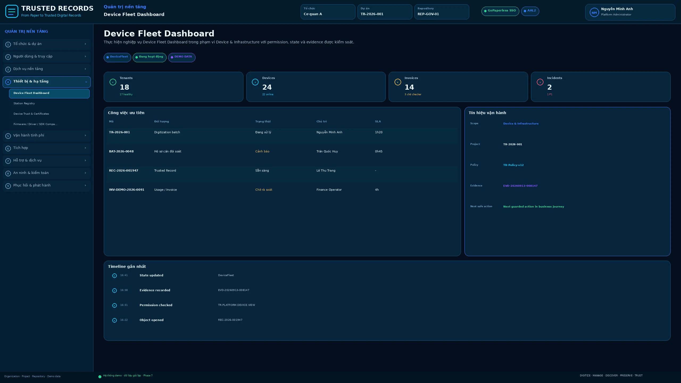Click the GoPaperless SSO badge
The image size is (681, 383).
pyautogui.click(x=500, y=11)
